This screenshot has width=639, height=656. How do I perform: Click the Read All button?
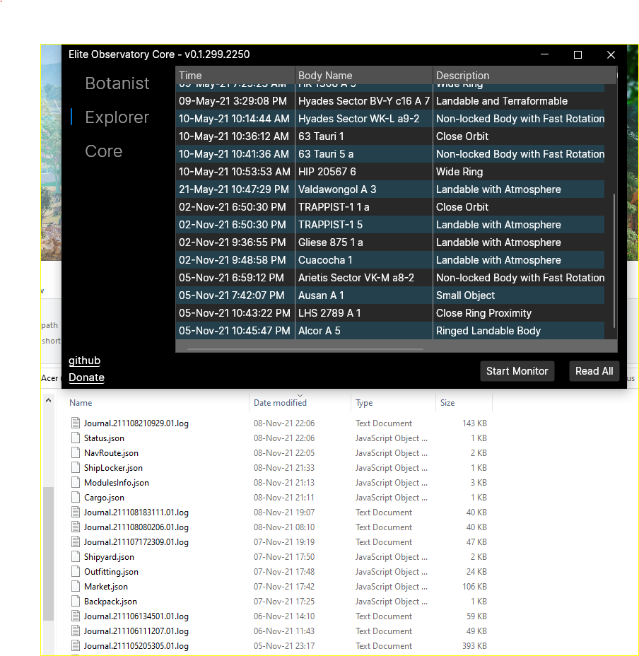pyautogui.click(x=594, y=371)
